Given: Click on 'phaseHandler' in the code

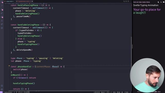Looking at the screenshot, I should 24,67.
